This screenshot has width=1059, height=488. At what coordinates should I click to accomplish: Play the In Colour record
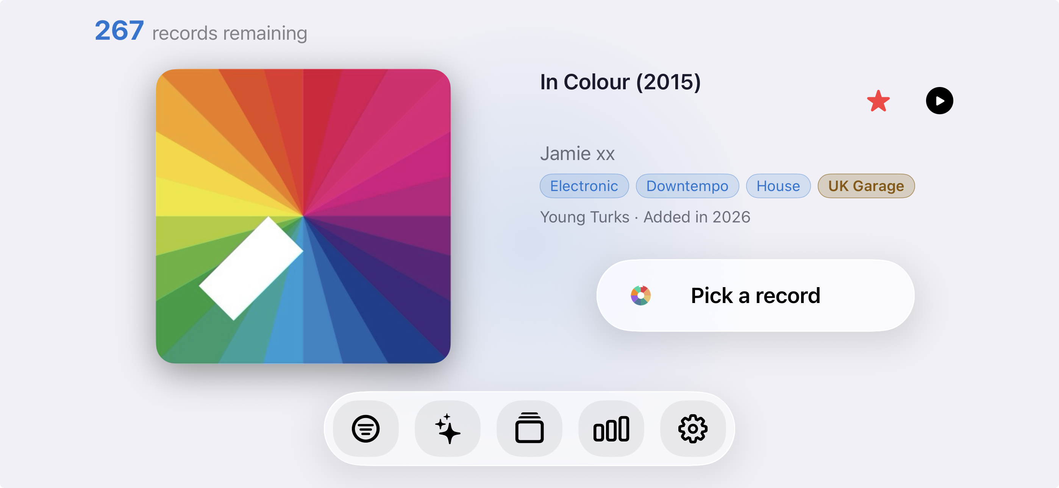point(939,101)
